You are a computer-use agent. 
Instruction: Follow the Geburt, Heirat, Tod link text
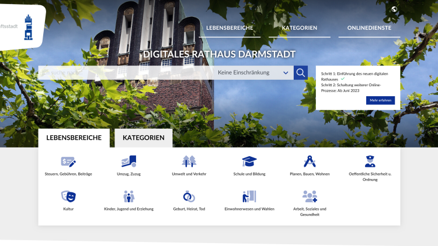point(189,209)
